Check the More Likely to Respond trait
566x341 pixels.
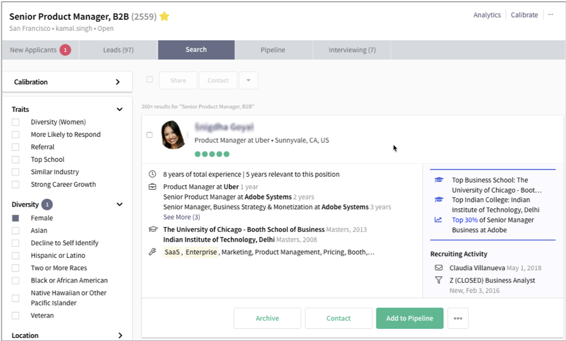point(15,135)
